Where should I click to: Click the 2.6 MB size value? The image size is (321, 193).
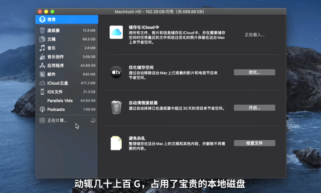coord(90,48)
